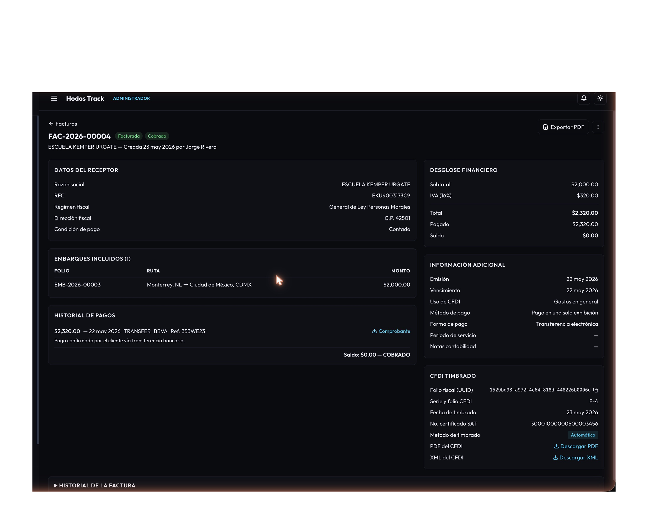The height and width of the screenshot is (512, 648).
Task: Click payment reference Ref: 353WE23
Action: pyautogui.click(x=188, y=331)
